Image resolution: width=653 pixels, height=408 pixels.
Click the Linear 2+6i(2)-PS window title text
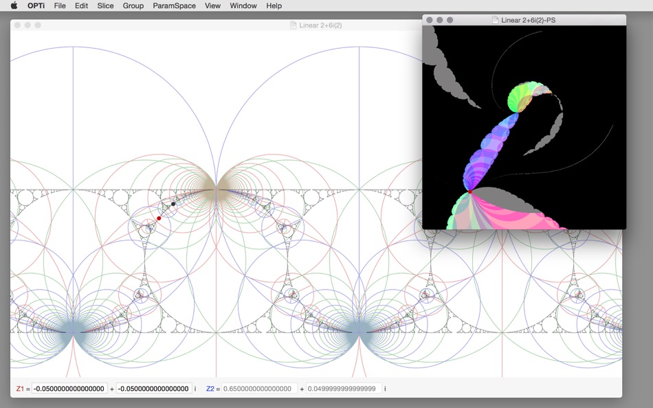click(x=528, y=20)
